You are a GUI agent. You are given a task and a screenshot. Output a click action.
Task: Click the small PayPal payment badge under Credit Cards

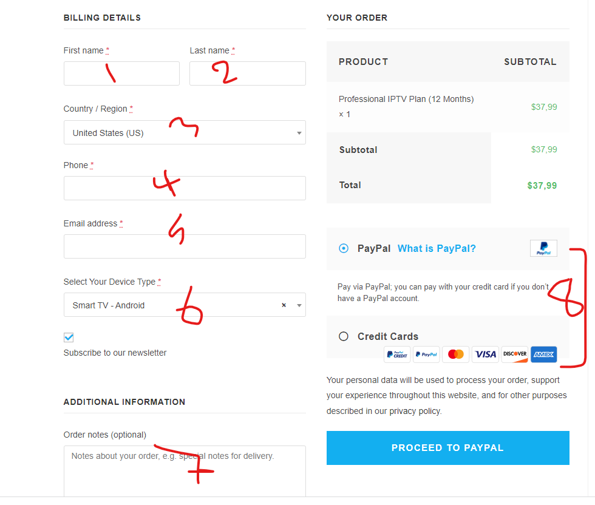426,354
